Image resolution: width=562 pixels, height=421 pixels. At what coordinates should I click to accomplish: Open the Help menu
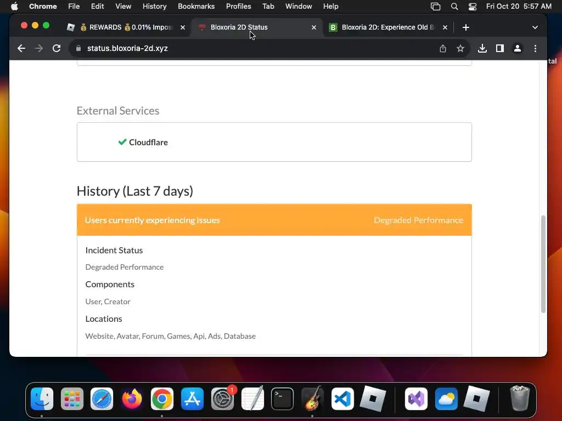(330, 7)
